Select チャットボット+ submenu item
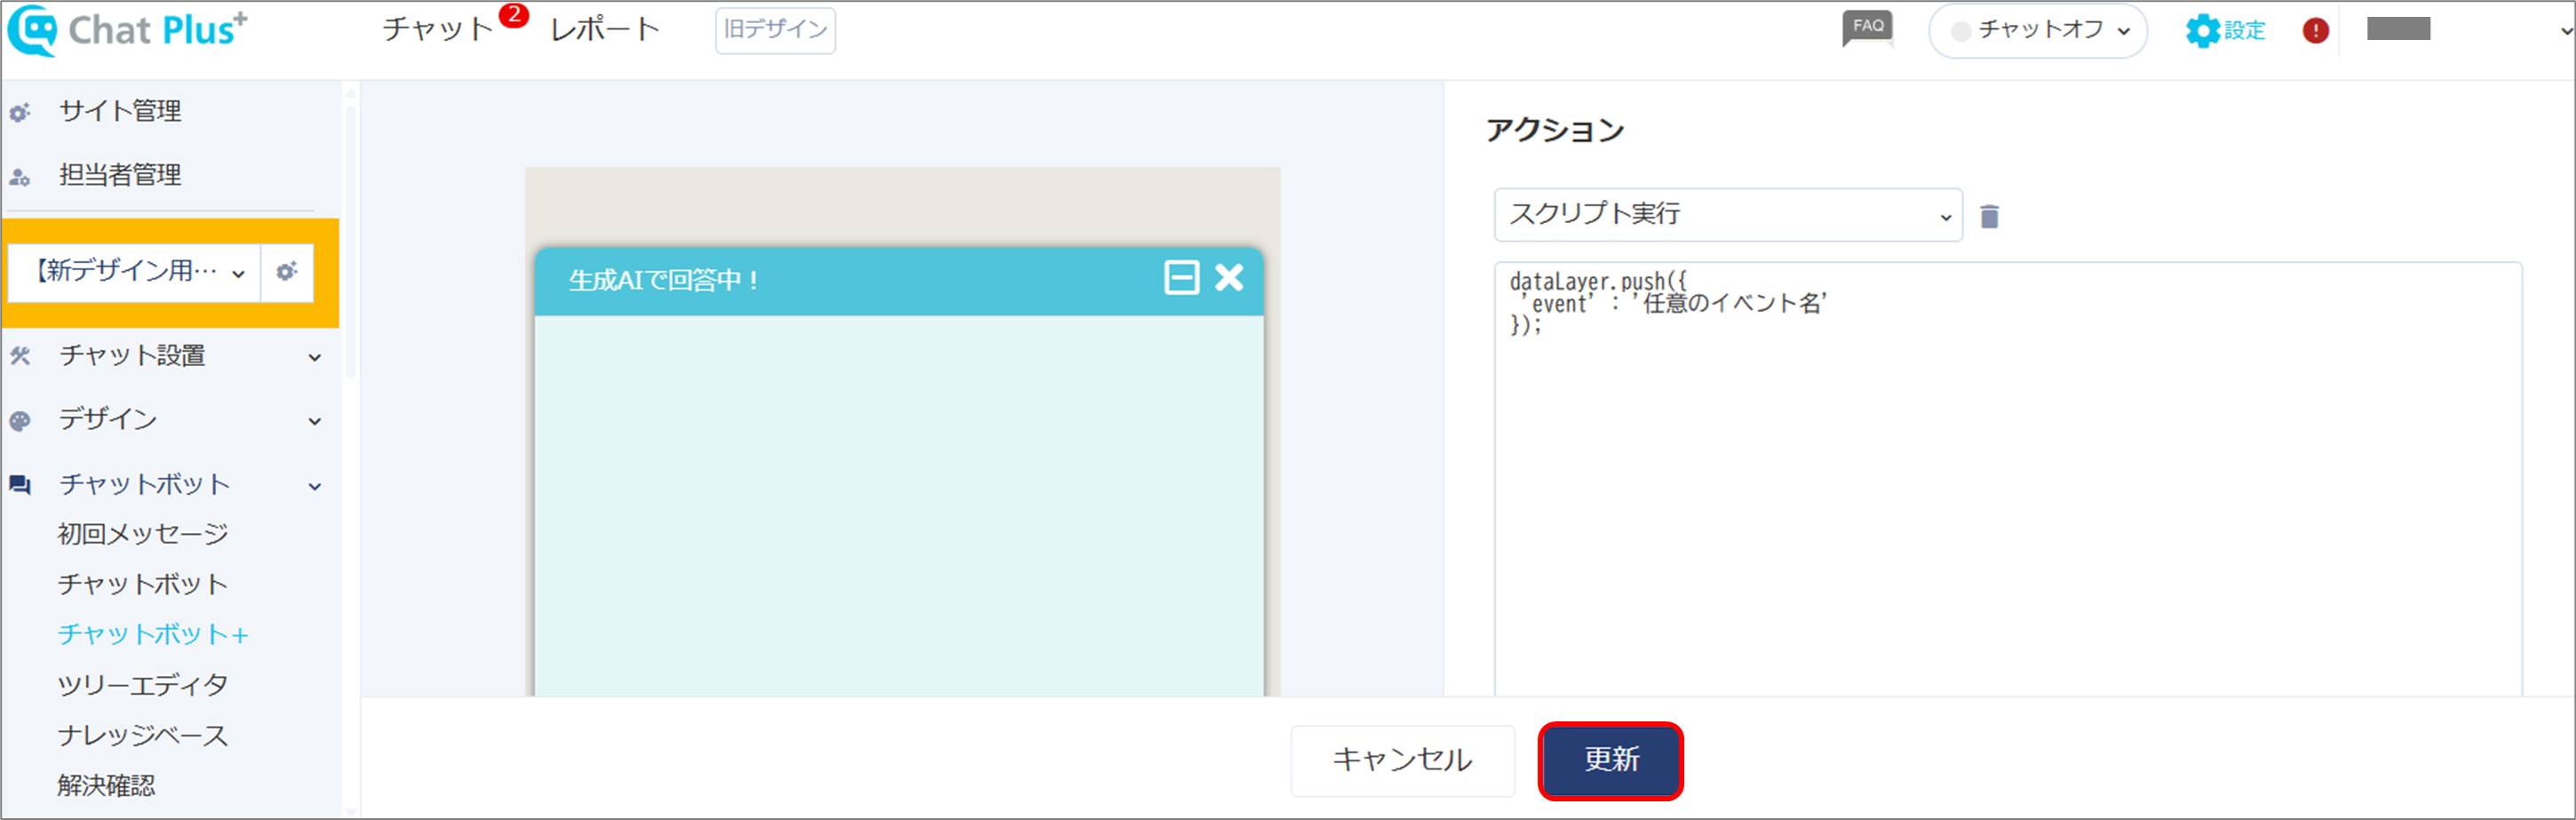2576x820 pixels. 153,634
